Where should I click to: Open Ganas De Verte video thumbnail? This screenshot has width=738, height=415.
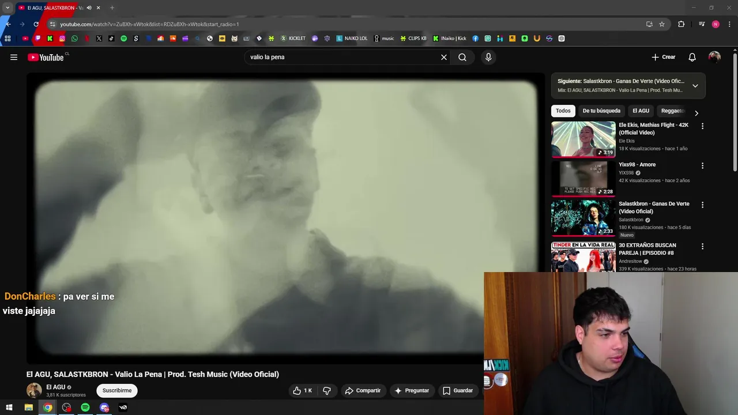(583, 218)
